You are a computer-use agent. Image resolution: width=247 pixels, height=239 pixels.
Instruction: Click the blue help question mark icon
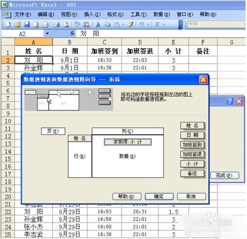[229, 101]
